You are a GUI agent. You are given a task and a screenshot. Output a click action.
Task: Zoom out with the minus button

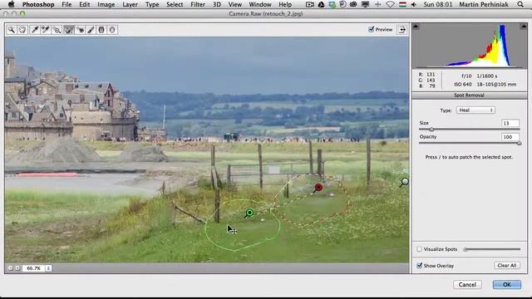[x=11, y=268]
